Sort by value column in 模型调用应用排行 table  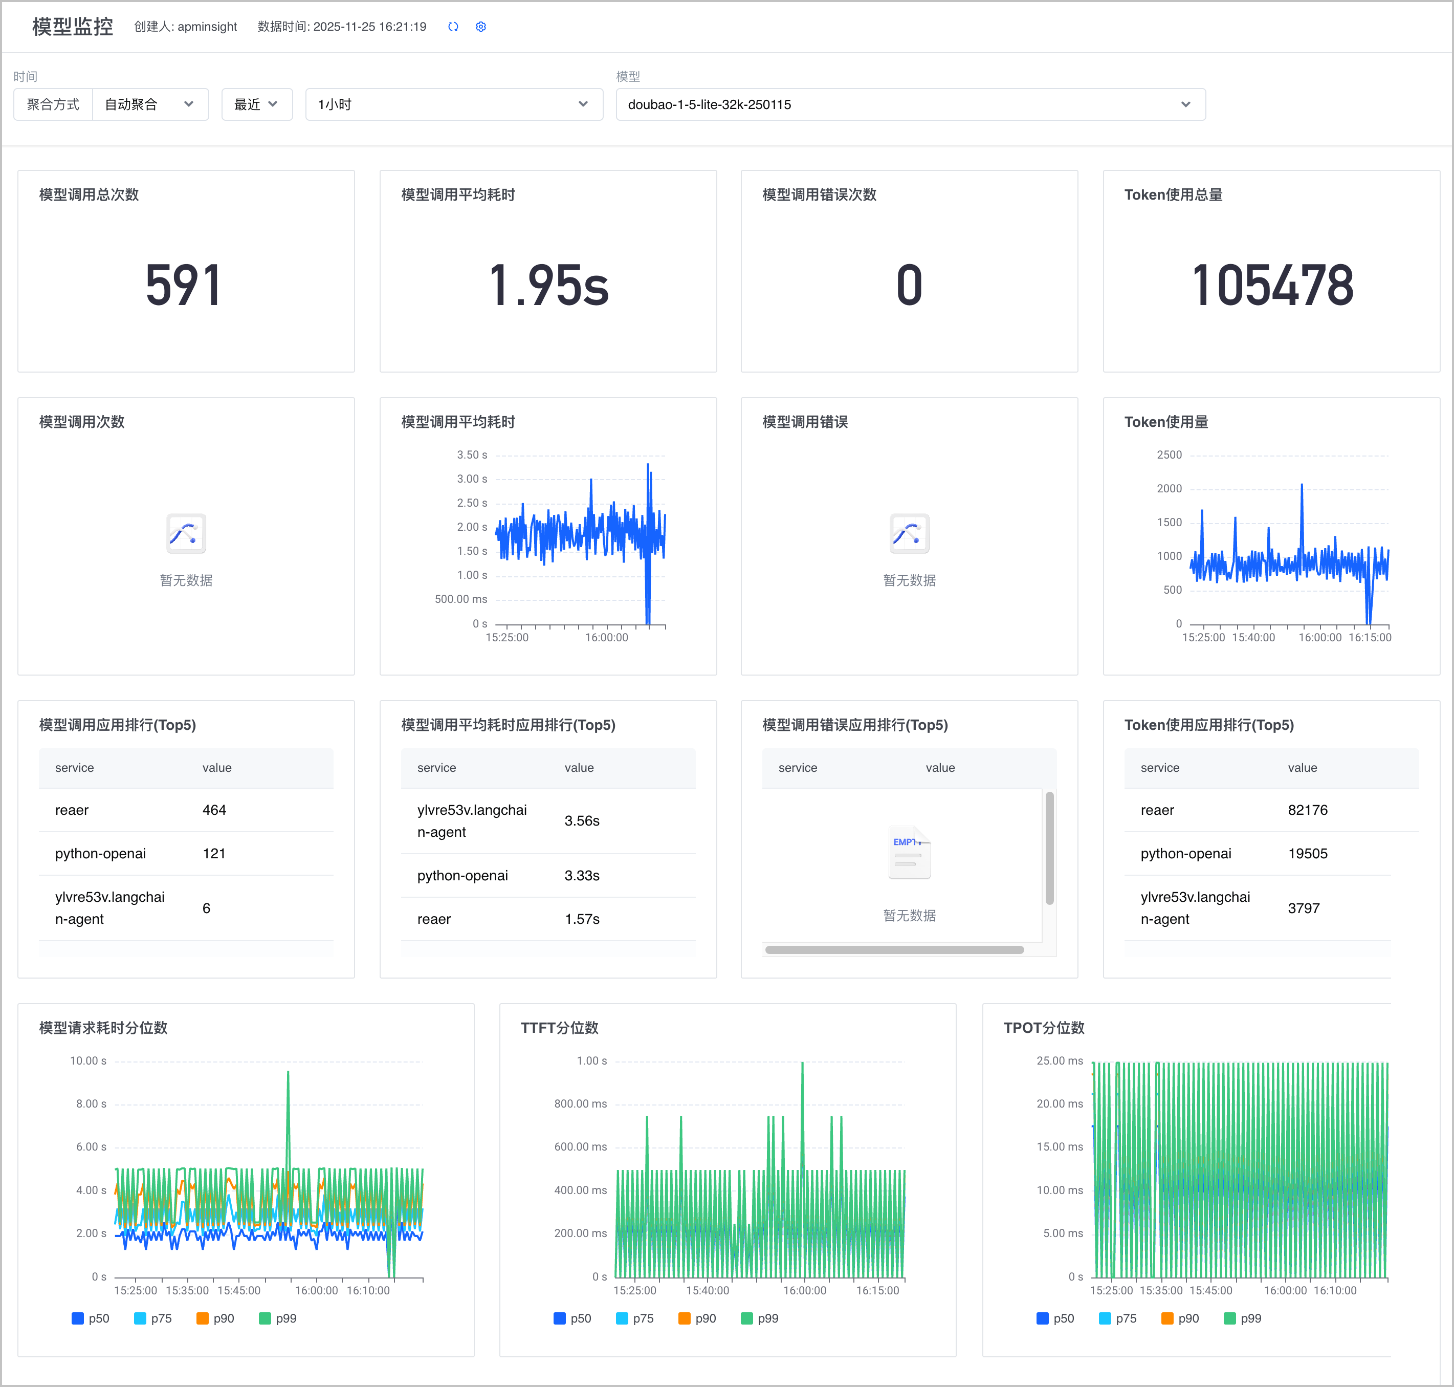(x=216, y=767)
